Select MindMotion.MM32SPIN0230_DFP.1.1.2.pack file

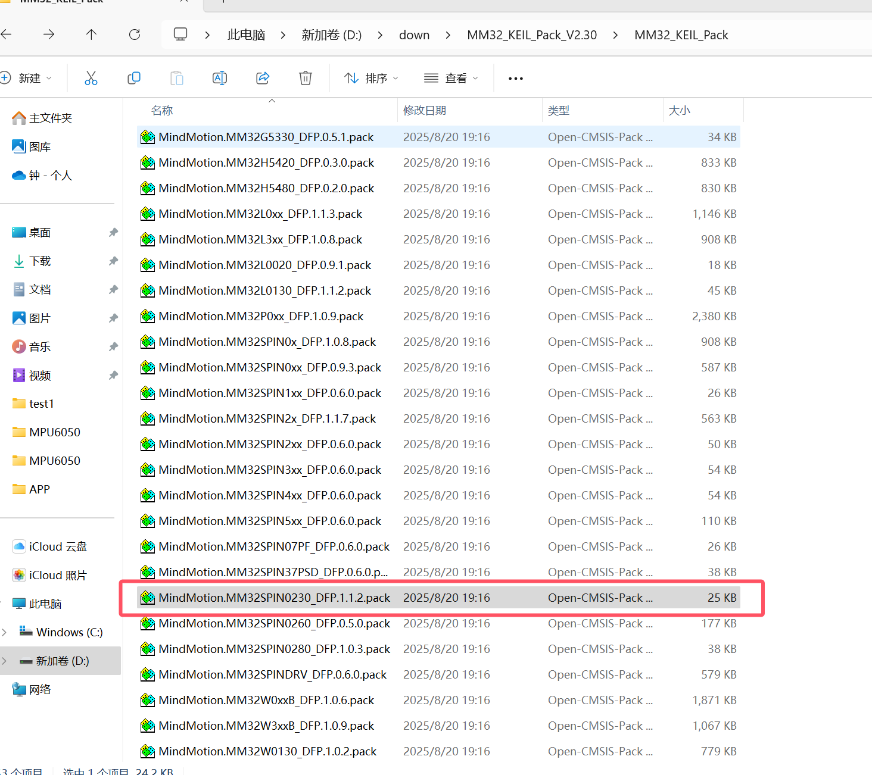(274, 598)
